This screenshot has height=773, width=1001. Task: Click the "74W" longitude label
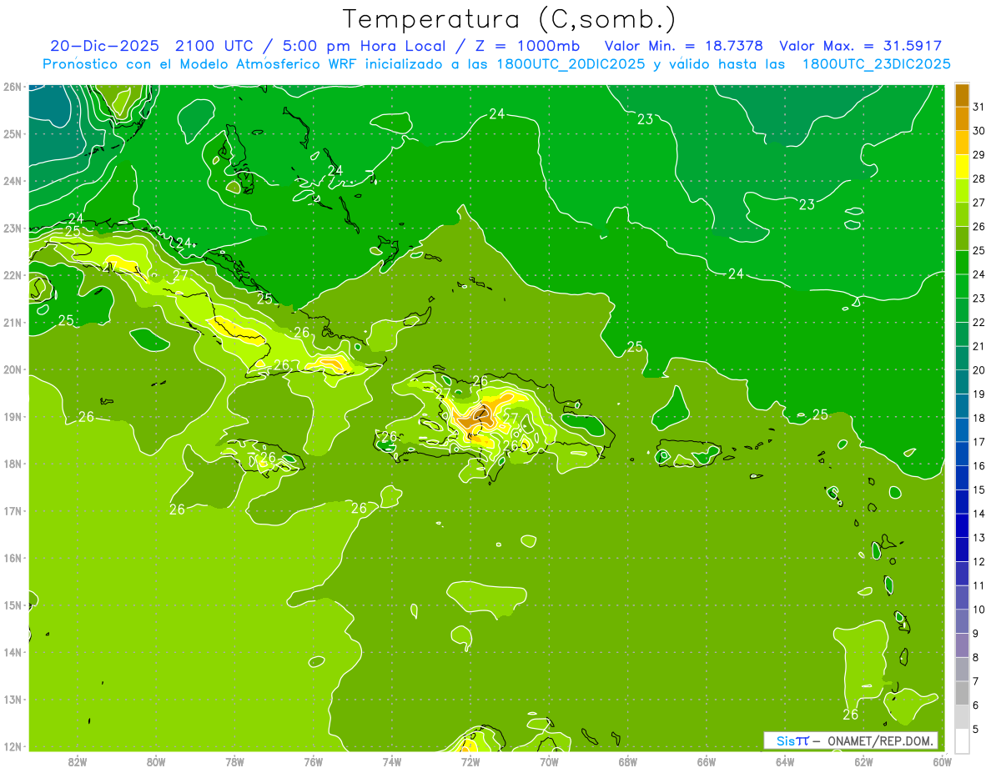392,761
